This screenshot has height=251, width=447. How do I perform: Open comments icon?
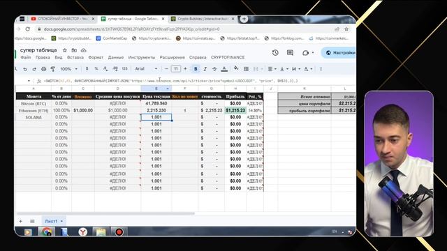tap(290, 53)
